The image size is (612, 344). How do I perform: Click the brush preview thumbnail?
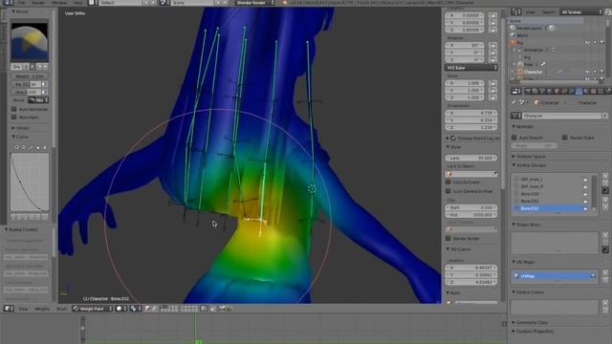click(x=30, y=42)
